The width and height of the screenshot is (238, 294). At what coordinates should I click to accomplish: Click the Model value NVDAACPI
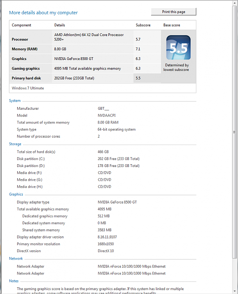(x=107, y=115)
